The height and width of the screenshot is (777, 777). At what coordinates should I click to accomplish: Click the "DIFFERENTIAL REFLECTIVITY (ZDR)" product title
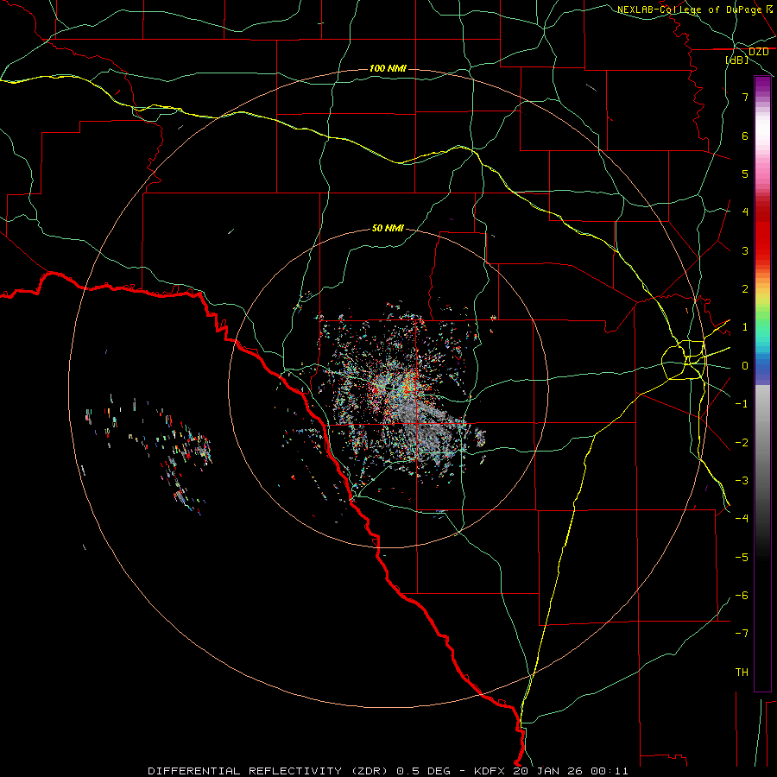pos(268,771)
